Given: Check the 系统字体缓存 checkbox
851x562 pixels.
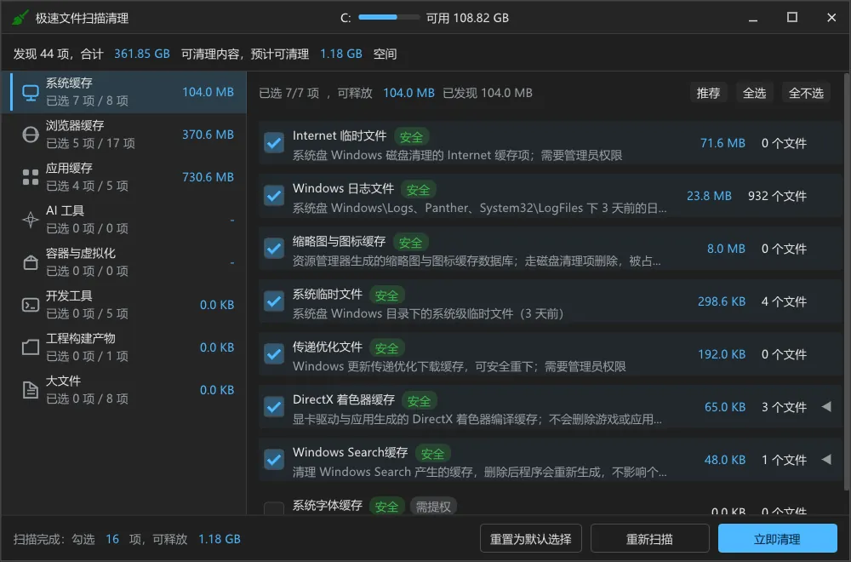Looking at the screenshot, I should pyautogui.click(x=274, y=509).
